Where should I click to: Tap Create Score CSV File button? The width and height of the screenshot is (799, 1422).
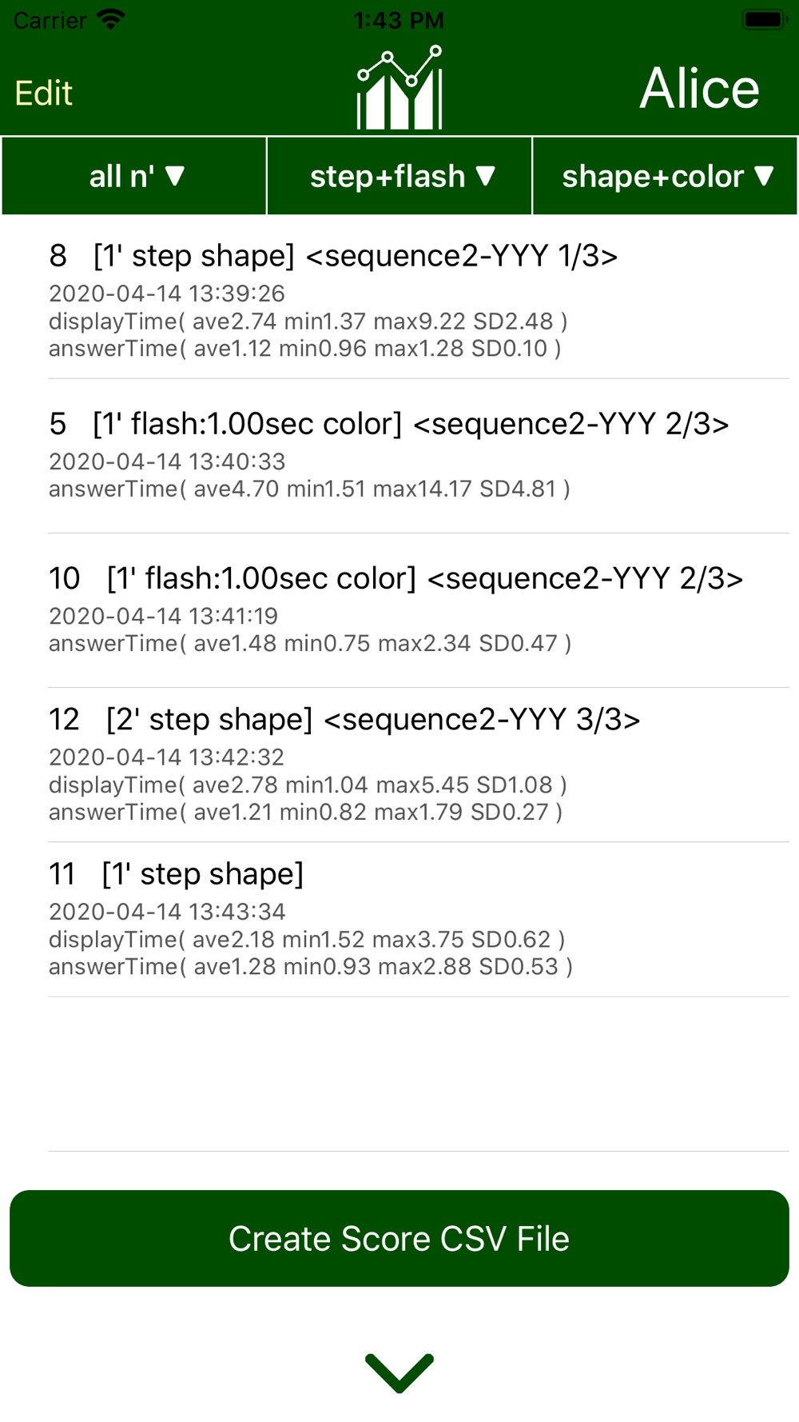(399, 1238)
